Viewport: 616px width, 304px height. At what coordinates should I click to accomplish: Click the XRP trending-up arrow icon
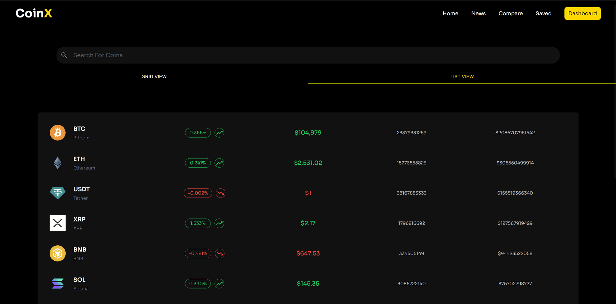coord(219,223)
